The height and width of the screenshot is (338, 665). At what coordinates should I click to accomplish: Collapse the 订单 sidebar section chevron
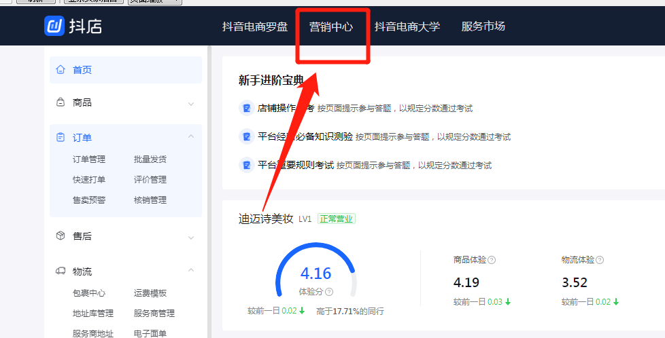pos(191,136)
